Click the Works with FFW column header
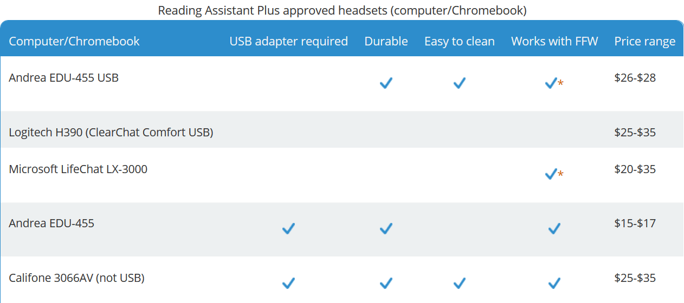684x303 pixels. (x=554, y=41)
